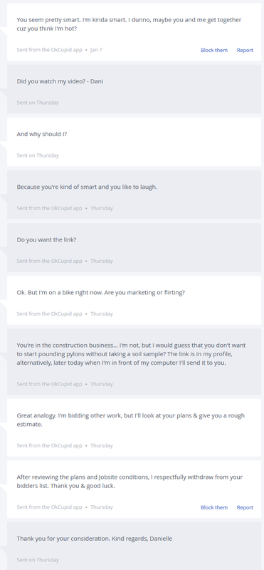Select the 'Great analogy' message text
Viewport: 264px width, 570px height.
click(x=131, y=420)
